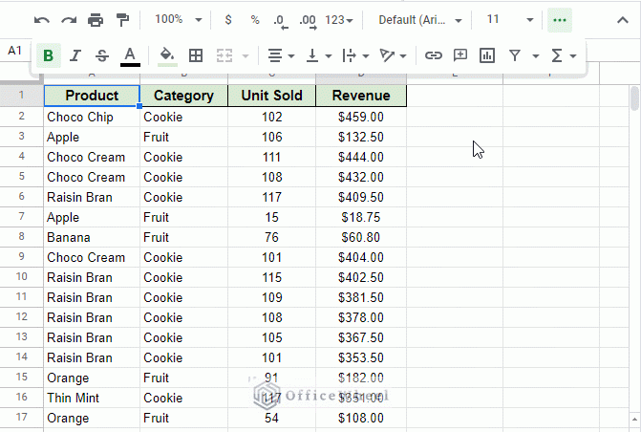Toggle Strikethrough formatting button
Screen dimensions: 641x432
(x=102, y=55)
